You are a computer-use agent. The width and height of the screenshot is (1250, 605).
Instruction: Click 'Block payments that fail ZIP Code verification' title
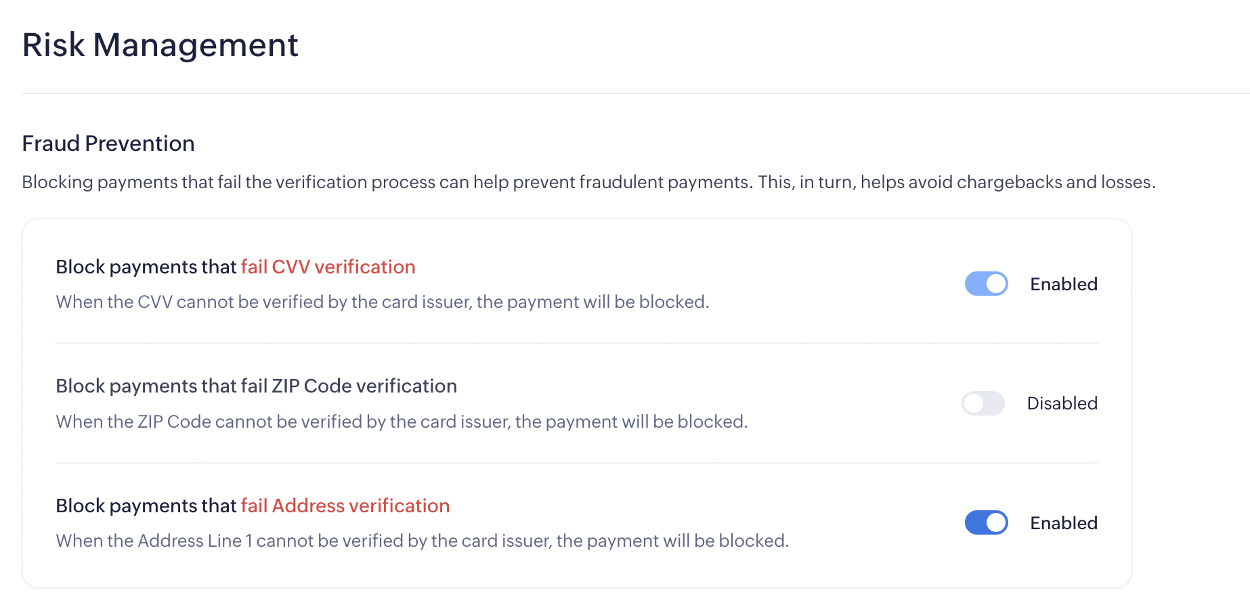tap(256, 386)
